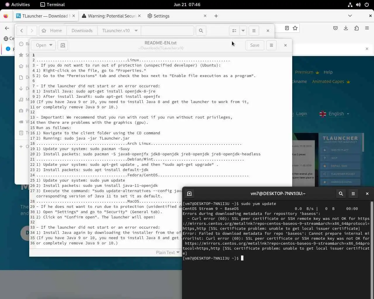374x299 pixels.
Task: Click the Firefox icon left of tabs
Action: click(6, 16)
